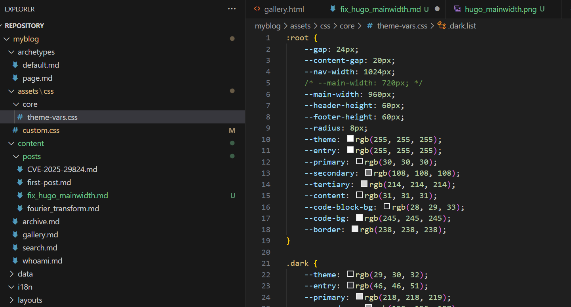Click the CSS hash icon in breadcrumb path
571x307 pixels.
370,26
